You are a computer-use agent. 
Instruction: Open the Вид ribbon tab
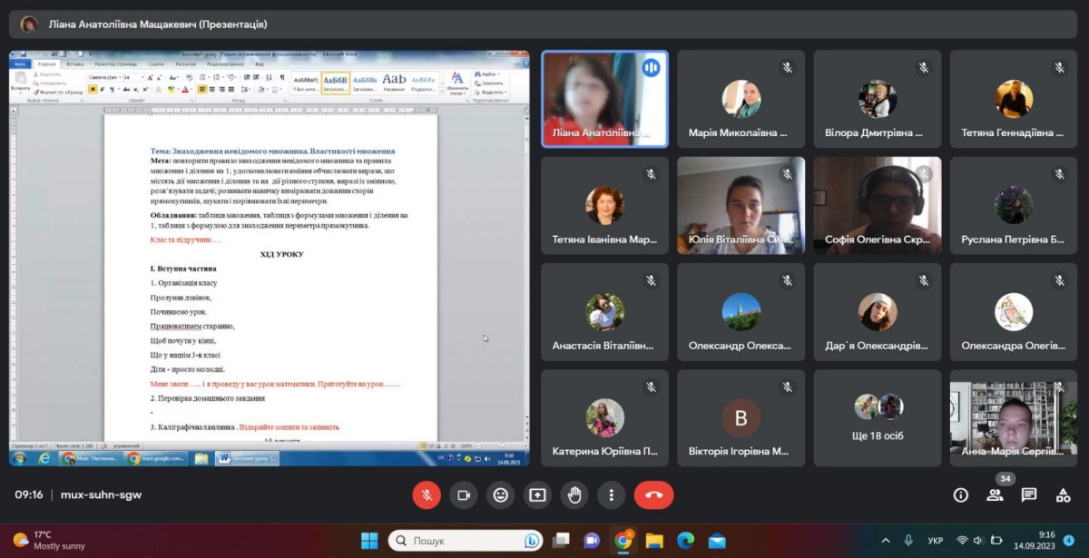click(x=259, y=64)
